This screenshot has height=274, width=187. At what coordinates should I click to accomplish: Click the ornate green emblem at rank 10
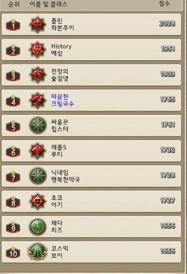tap(37, 252)
